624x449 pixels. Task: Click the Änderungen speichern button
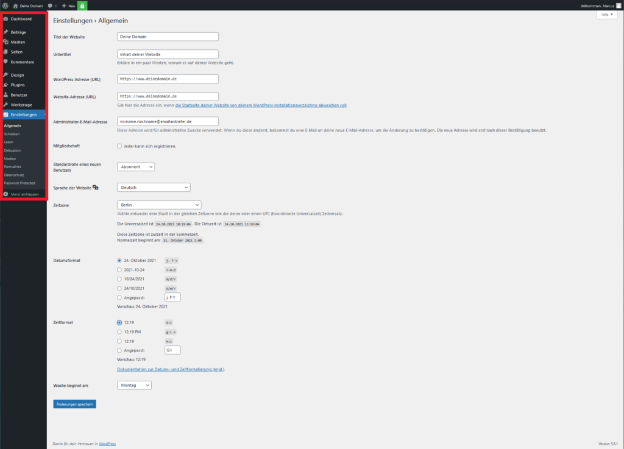click(75, 404)
